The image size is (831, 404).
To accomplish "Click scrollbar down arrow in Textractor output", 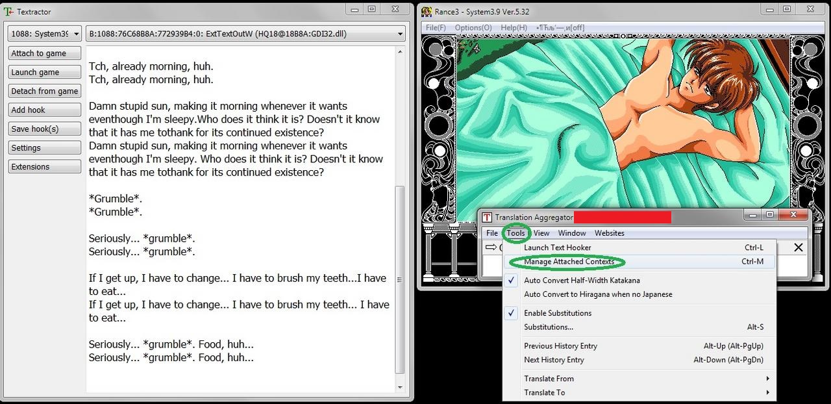I will 400,387.
